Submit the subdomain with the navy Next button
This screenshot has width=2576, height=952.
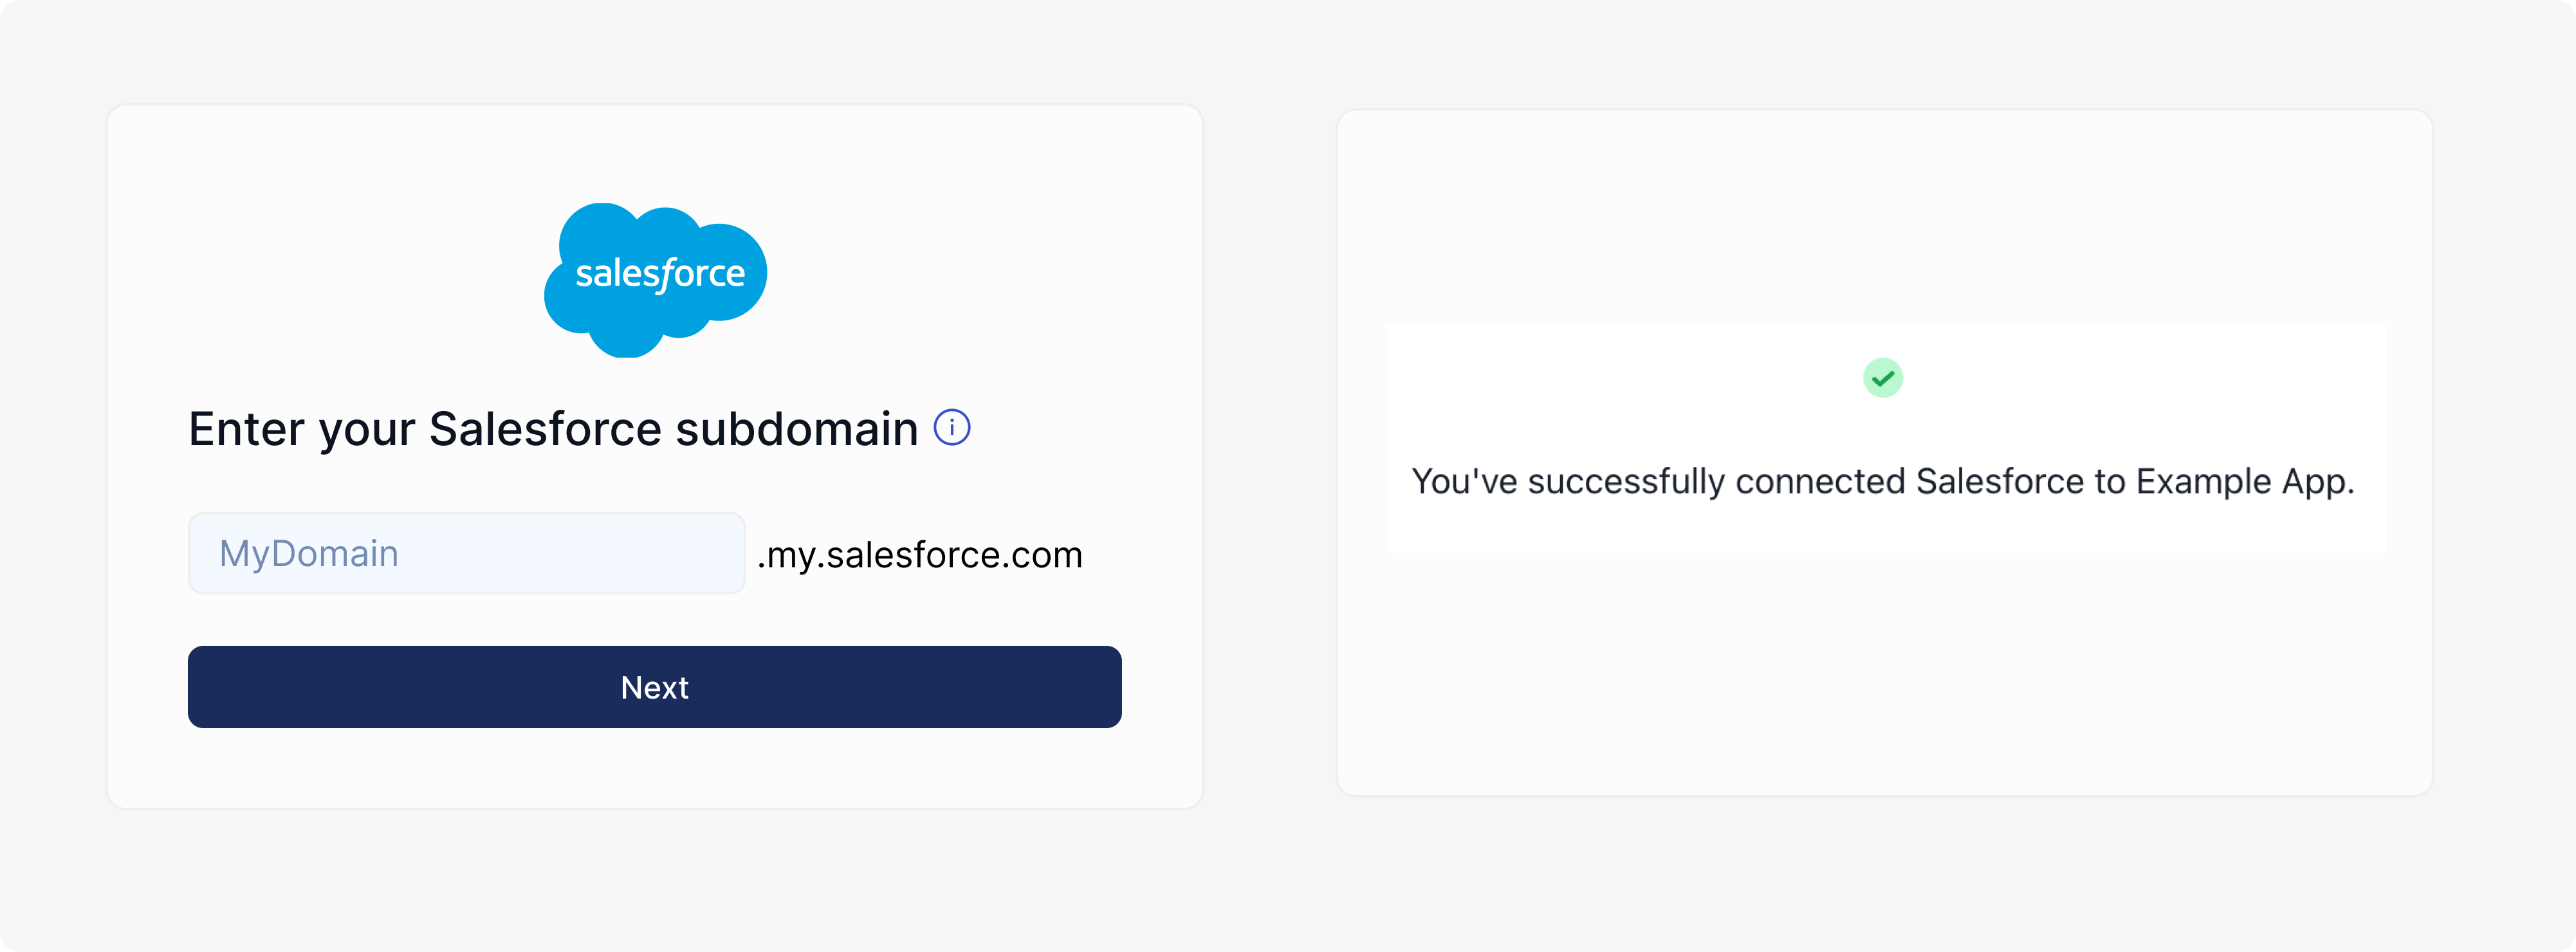click(x=654, y=687)
